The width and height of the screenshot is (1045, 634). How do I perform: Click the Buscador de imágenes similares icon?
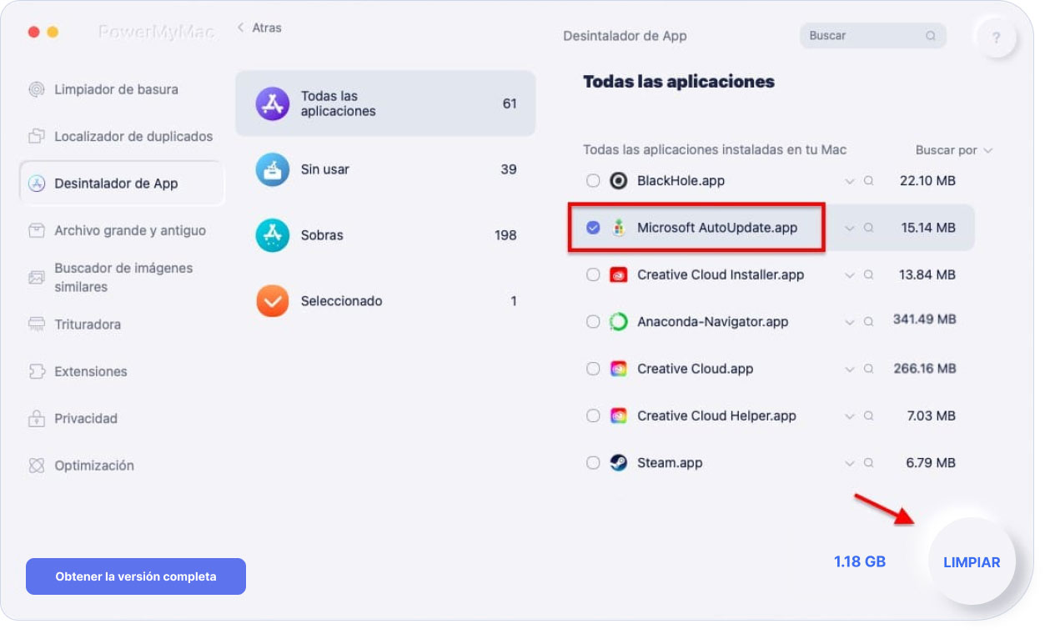[x=37, y=277]
